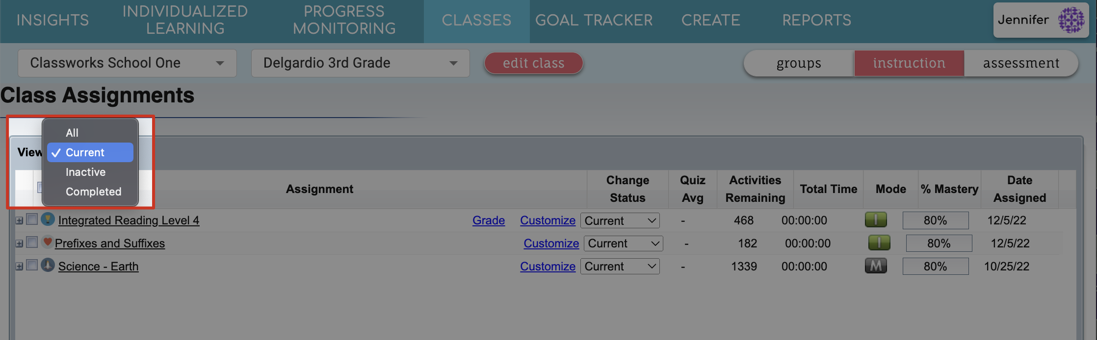
Task: Open the Delgardio 3rd Grade class dropdown
Action: click(x=360, y=63)
